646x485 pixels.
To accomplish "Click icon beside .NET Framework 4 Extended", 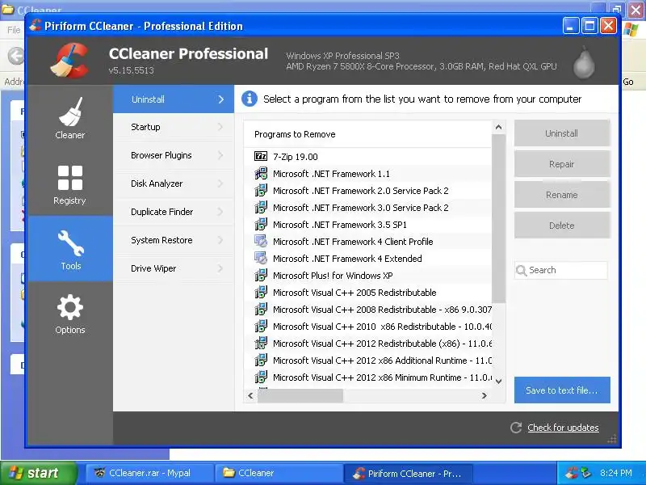I will point(261,258).
